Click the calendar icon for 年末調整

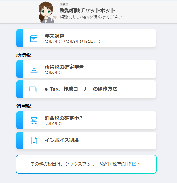tap(34, 38)
